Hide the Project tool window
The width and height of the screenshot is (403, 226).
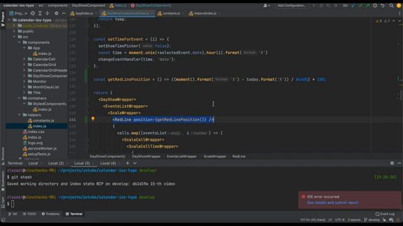(64, 13)
